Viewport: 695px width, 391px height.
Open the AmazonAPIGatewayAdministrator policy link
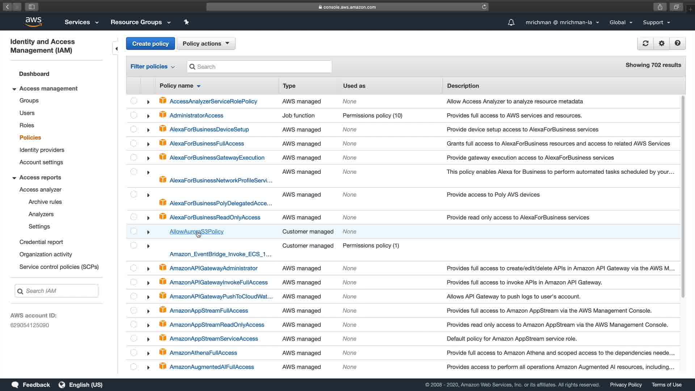213,268
